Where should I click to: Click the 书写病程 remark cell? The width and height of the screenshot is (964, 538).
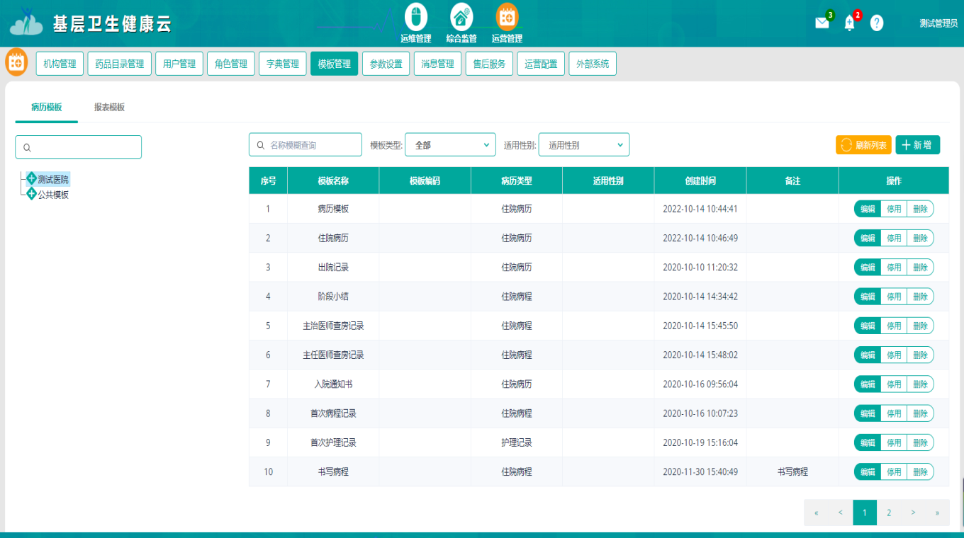792,471
